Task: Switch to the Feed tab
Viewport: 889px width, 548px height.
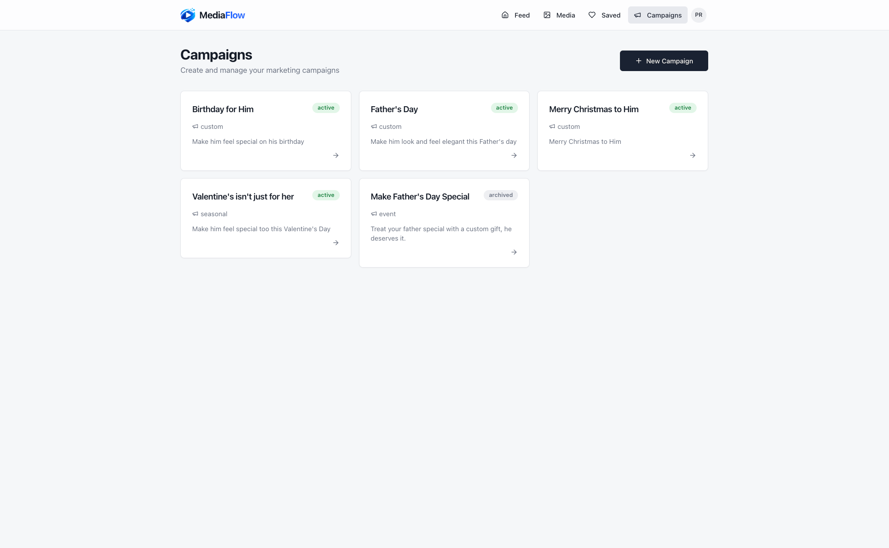Action: (x=515, y=15)
